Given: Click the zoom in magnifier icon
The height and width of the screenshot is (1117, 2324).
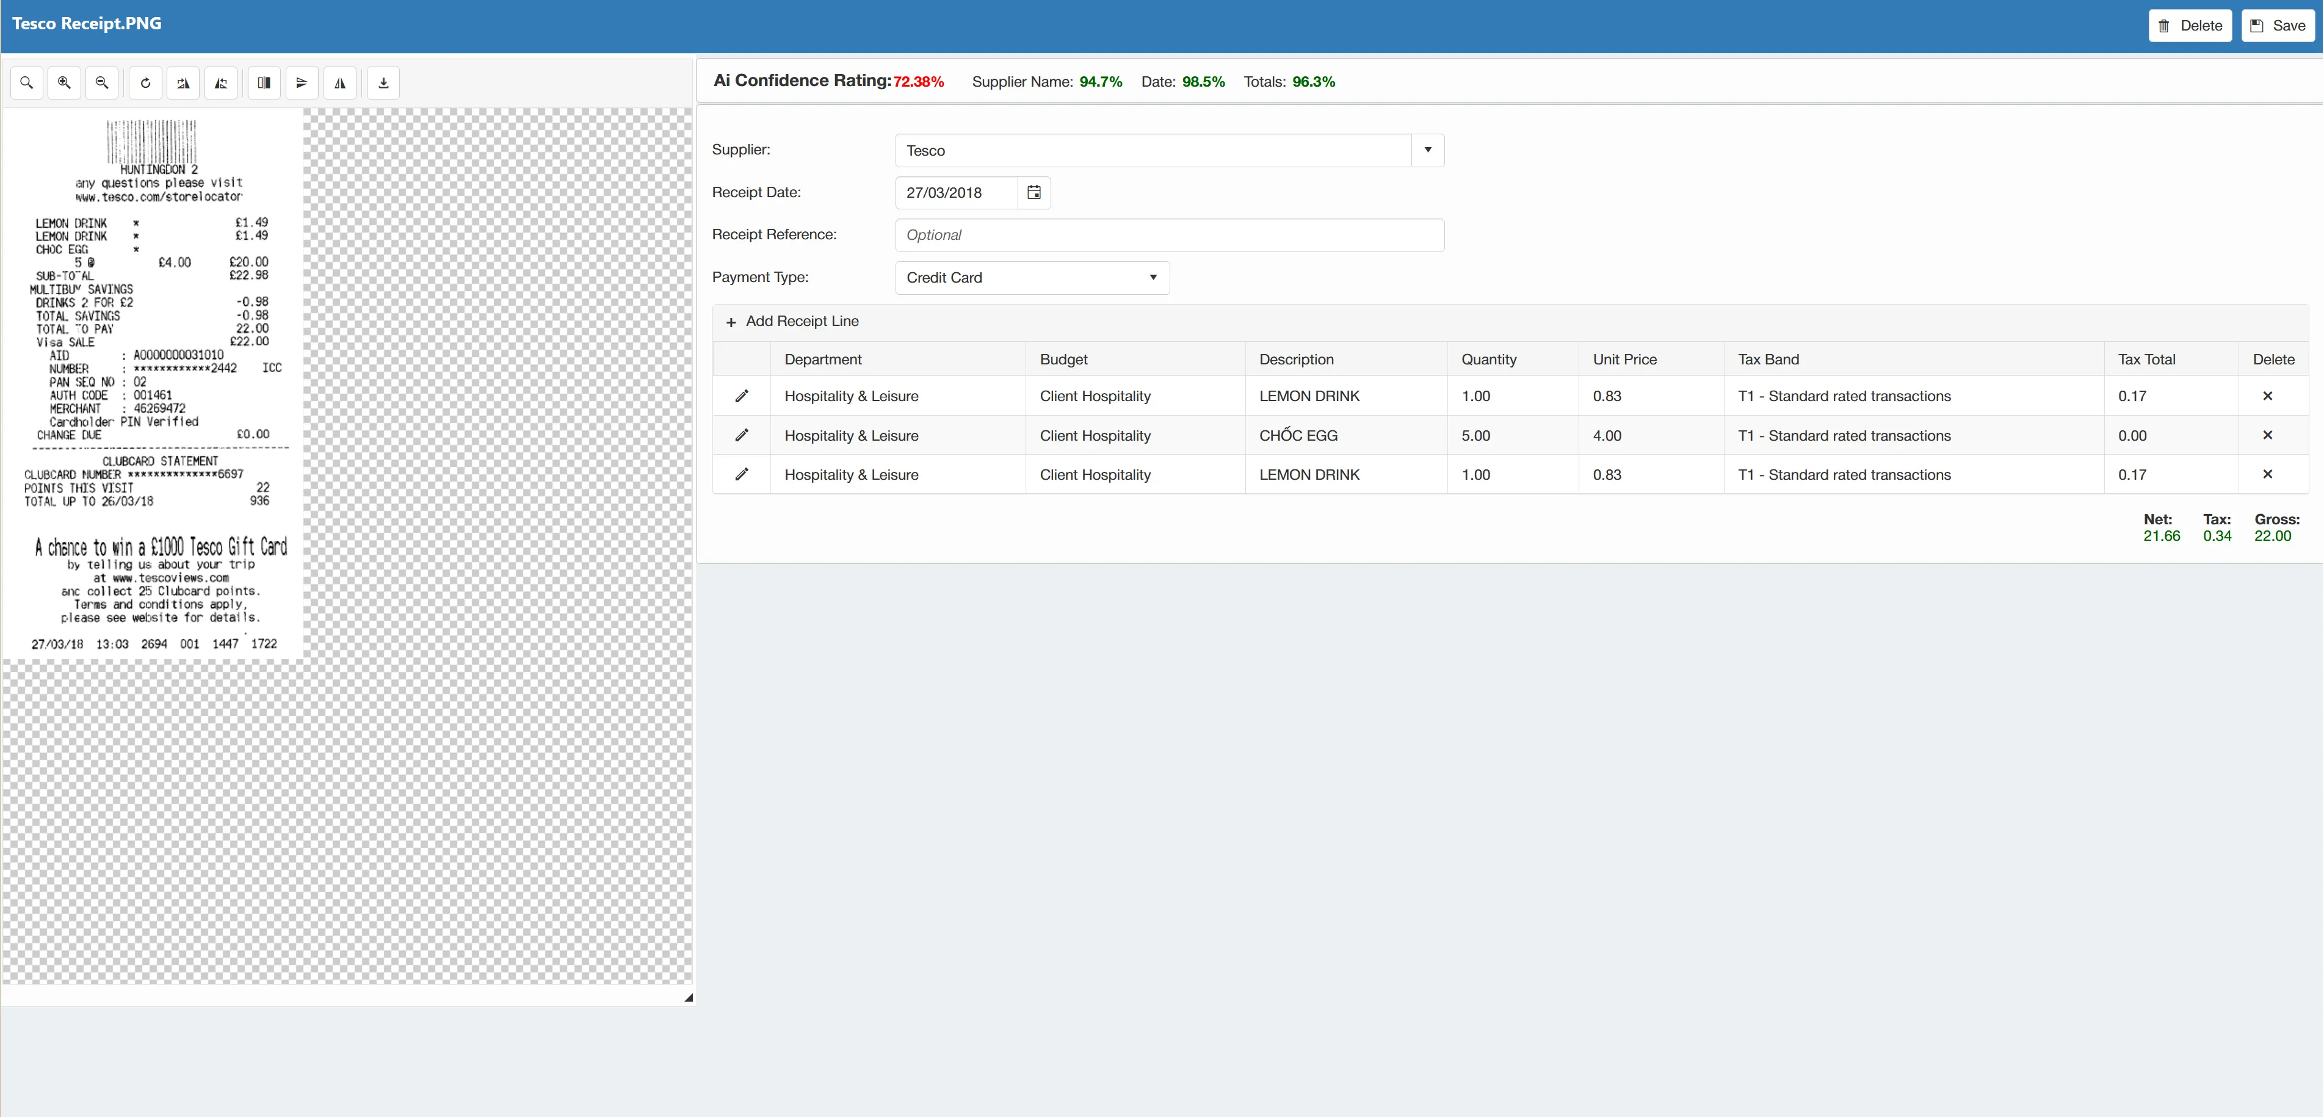Looking at the screenshot, I should pos(64,83).
